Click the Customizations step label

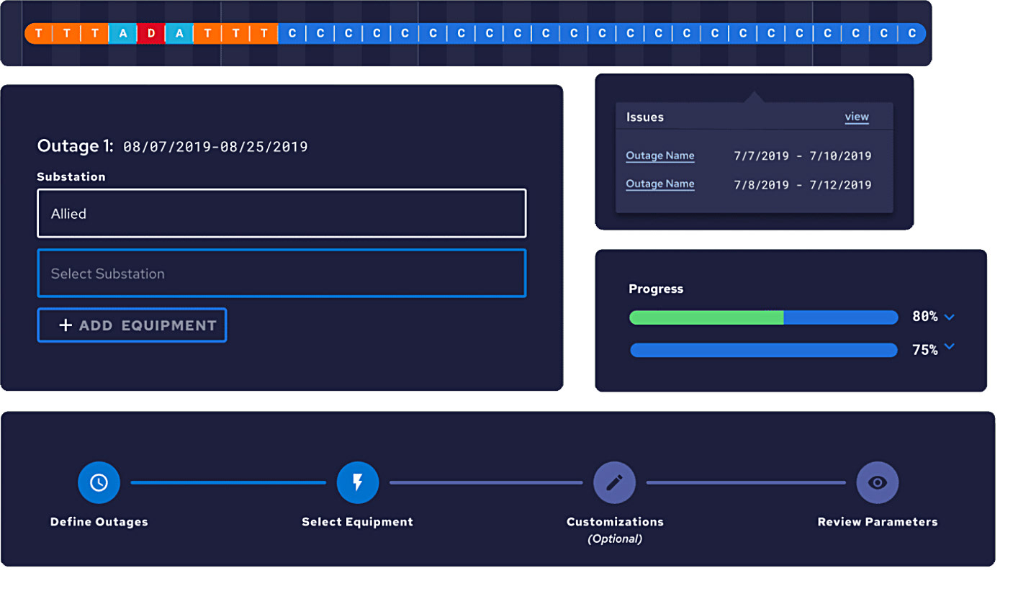click(x=615, y=522)
